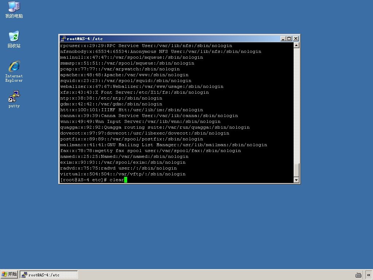Click the mailnull:x:47:47 line
This screenshot has width=373, height=280.
(x=131, y=57)
